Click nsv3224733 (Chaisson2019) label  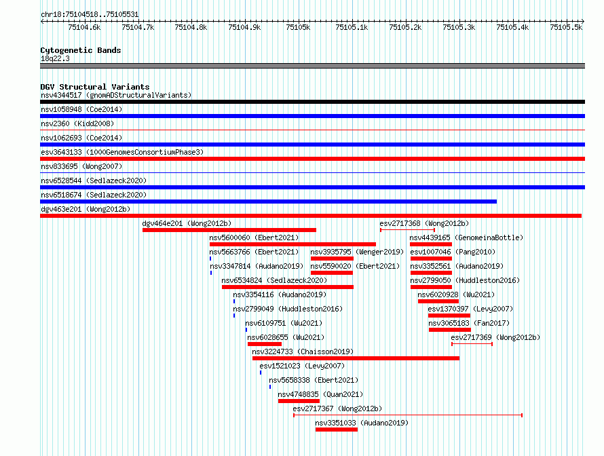pyautogui.click(x=303, y=351)
